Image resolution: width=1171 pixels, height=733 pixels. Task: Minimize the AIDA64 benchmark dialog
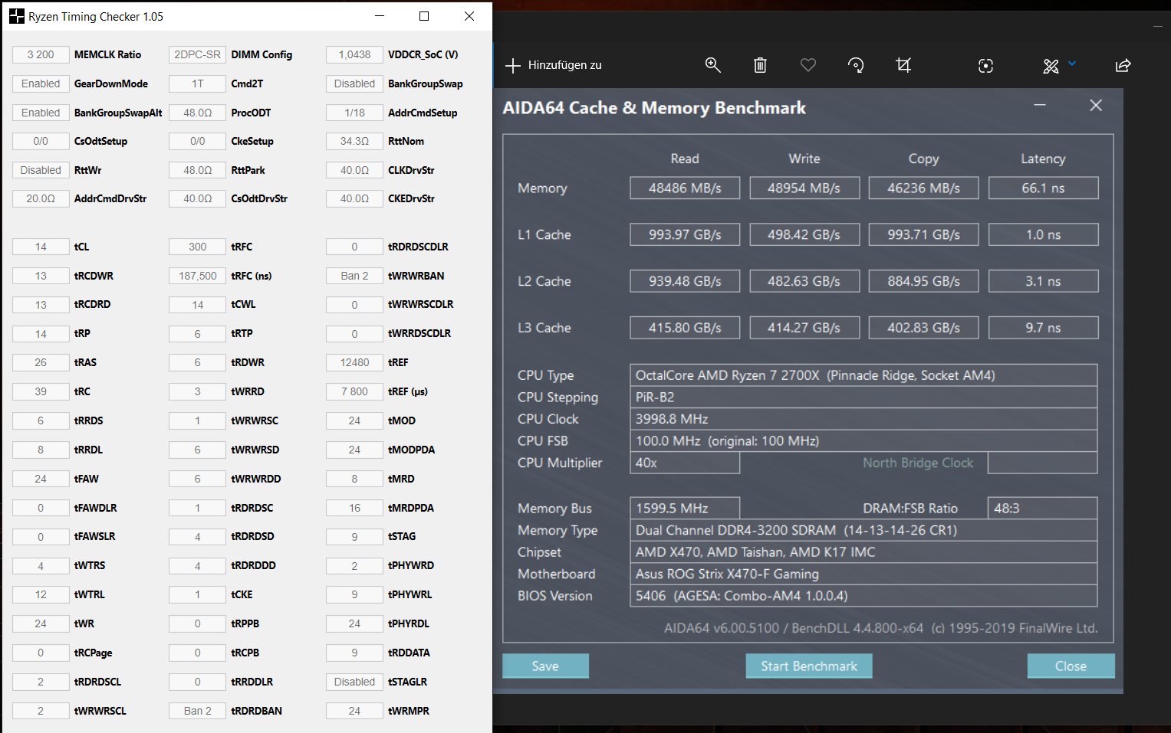[x=1040, y=105]
